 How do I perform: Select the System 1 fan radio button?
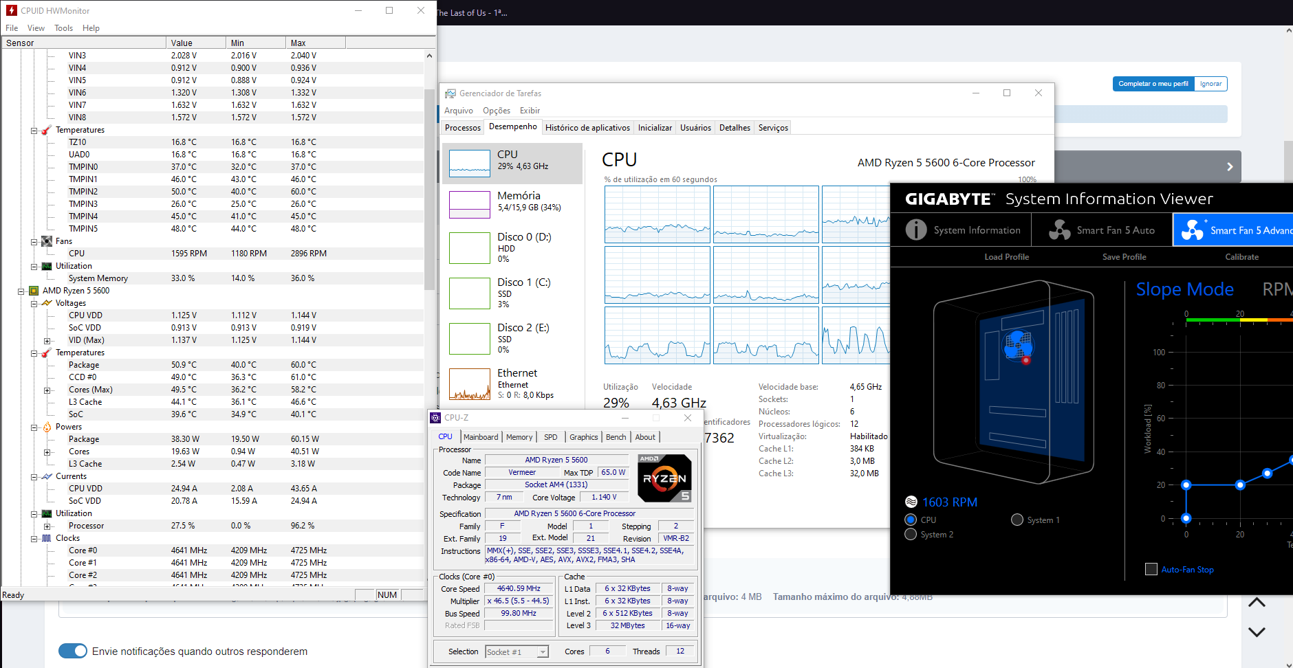1017,520
